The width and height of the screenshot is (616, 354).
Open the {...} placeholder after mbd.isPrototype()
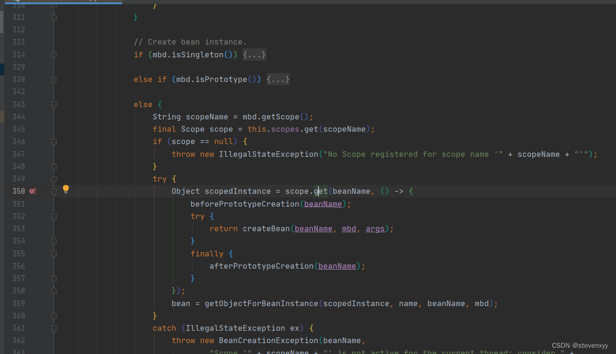tap(278, 80)
